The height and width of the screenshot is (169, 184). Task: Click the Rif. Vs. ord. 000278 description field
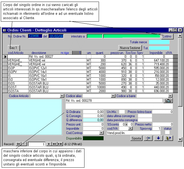tap(114, 101)
